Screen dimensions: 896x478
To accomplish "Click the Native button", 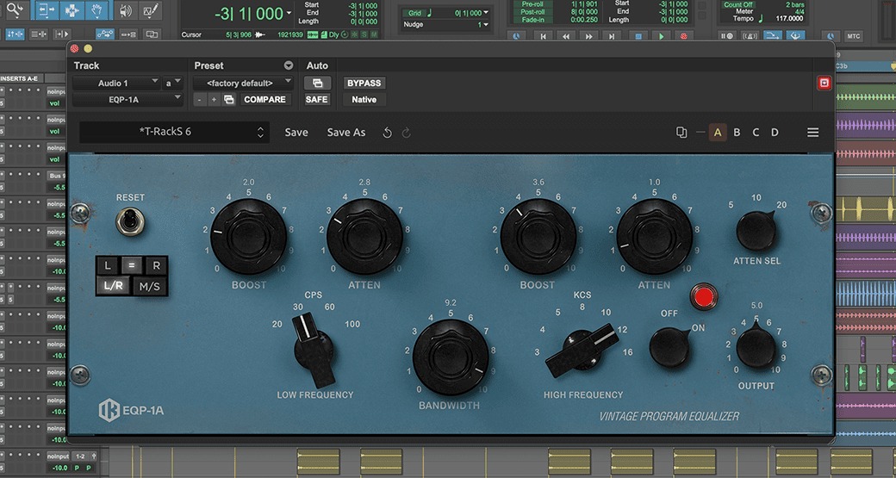I will 364,99.
